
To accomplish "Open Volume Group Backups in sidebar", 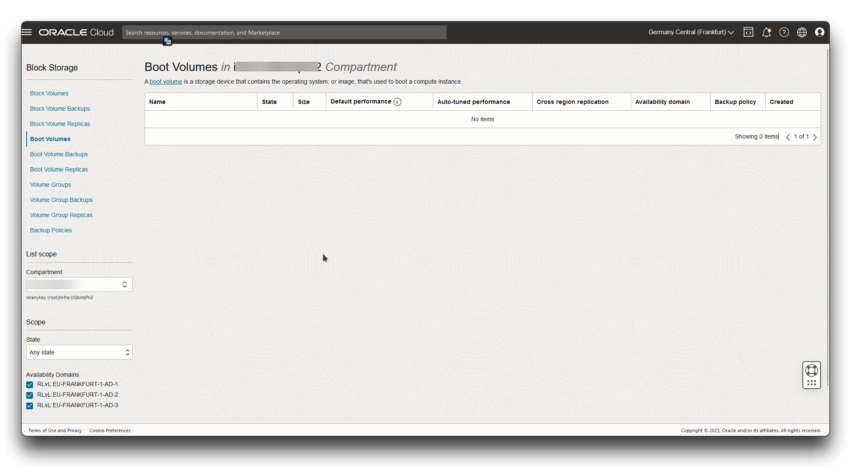I will click(x=61, y=200).
